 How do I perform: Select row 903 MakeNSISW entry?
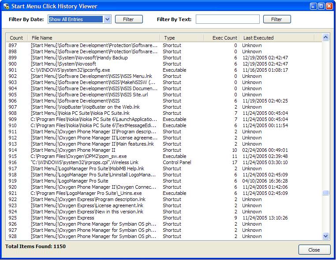tap(164, 82)
